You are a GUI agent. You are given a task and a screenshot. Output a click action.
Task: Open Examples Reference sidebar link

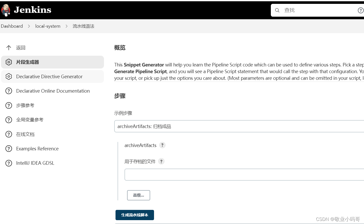[37, 149]
